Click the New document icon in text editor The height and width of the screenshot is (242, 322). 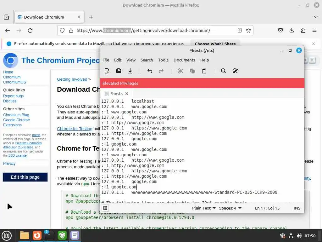tap(107, 71)
